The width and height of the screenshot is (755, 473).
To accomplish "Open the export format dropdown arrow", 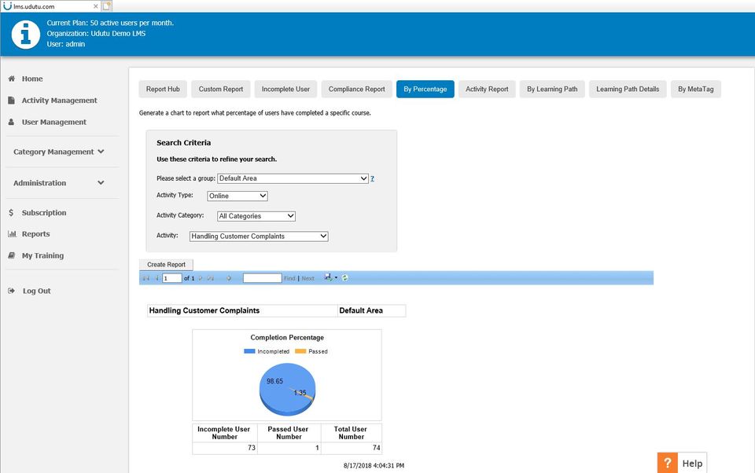I will pyautogui.click(x=336, y=277).
